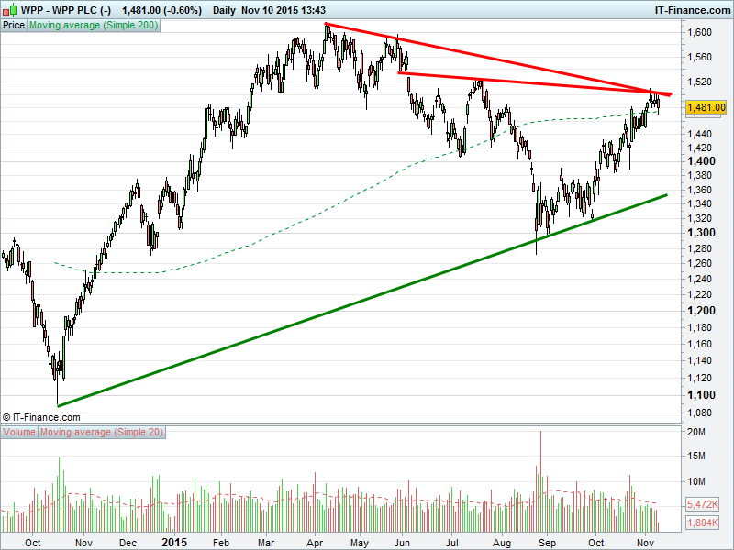Viewport: 734px width, 550px height.
Task: Select the Price indicator label
Action: pyautogui.click(x=14, y=26)
